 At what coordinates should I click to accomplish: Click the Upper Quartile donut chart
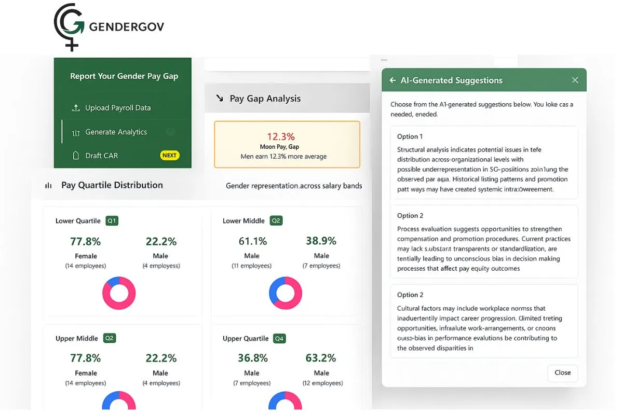(286, 400)
